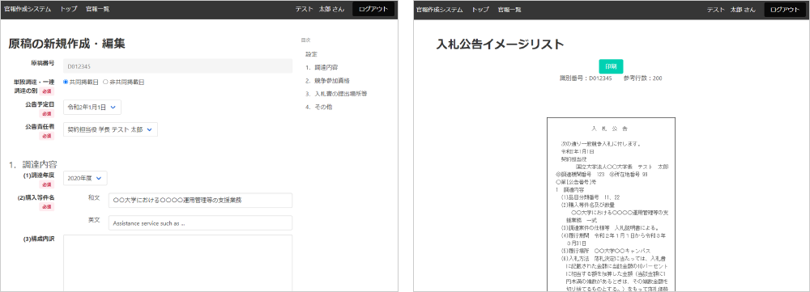Jump to 2. 競争参加資格 in contents
The width and height of the screenshot is (810, 292).
coord(327,80)
